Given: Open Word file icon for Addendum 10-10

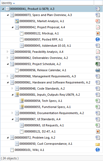Looking at the screenshot, I should point(98,46).
